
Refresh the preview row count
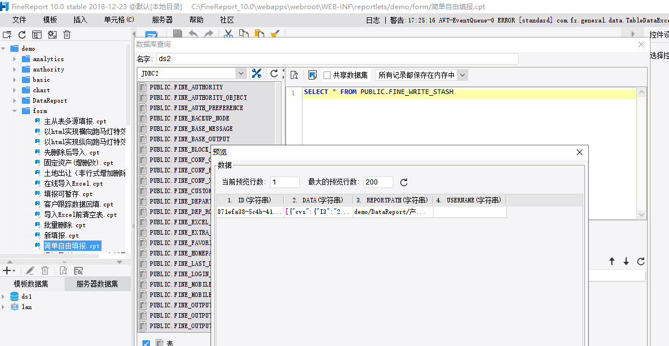[404, 182]
